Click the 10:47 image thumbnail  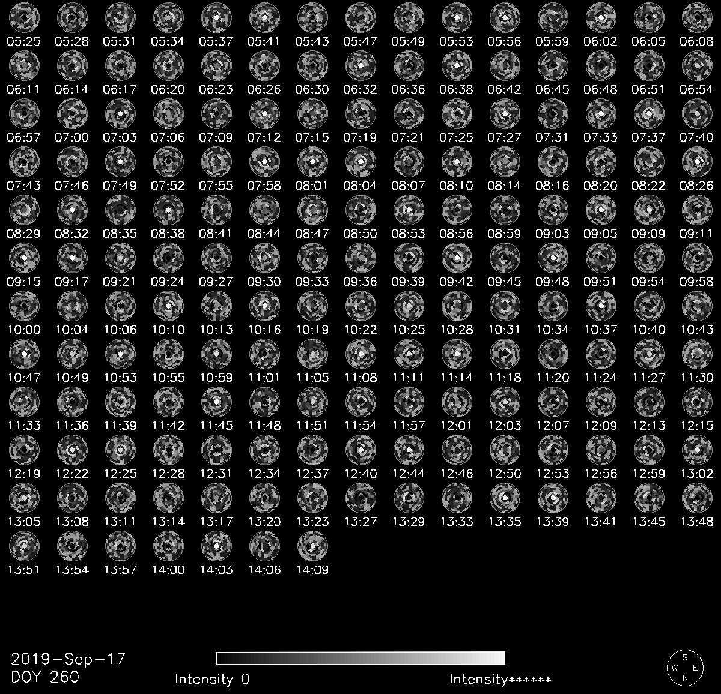(24, 354)
